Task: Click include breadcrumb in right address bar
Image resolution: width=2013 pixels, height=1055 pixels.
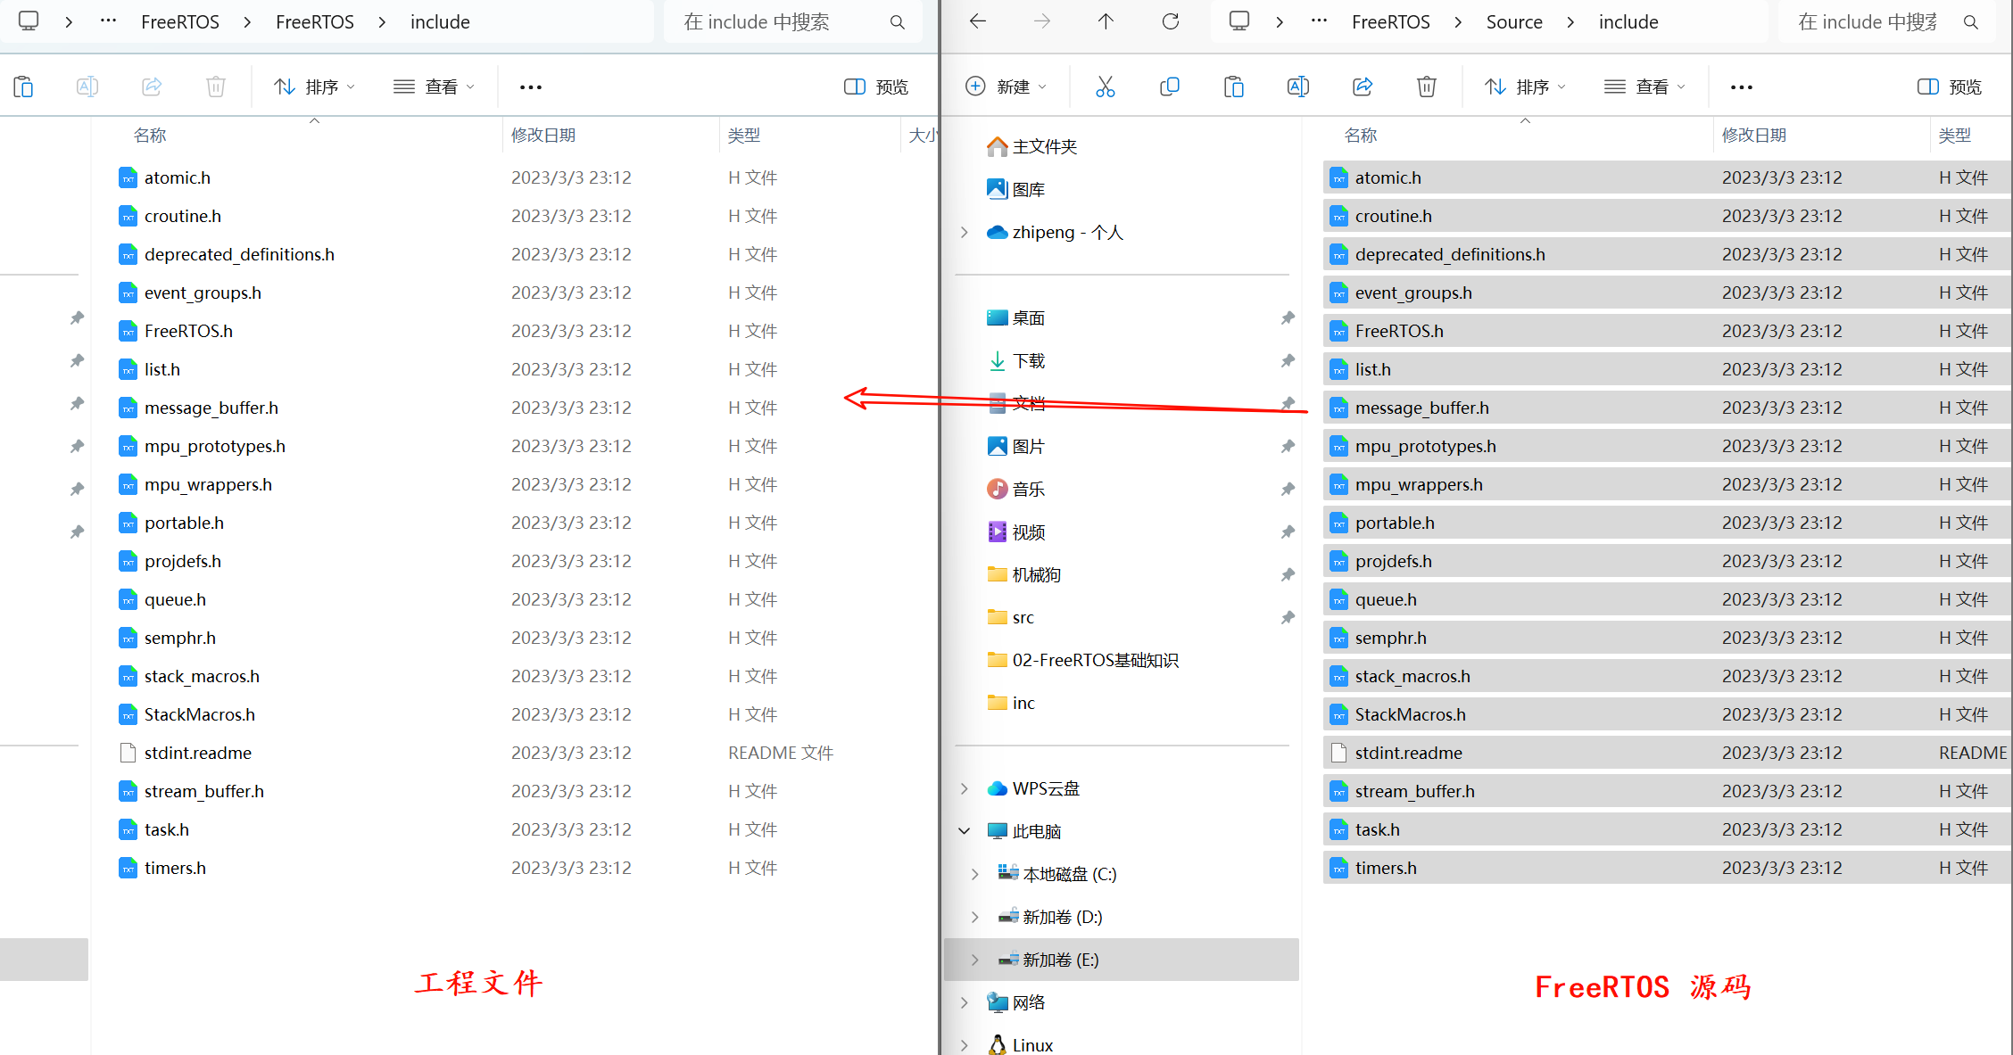Action: tap(1628, 22)
